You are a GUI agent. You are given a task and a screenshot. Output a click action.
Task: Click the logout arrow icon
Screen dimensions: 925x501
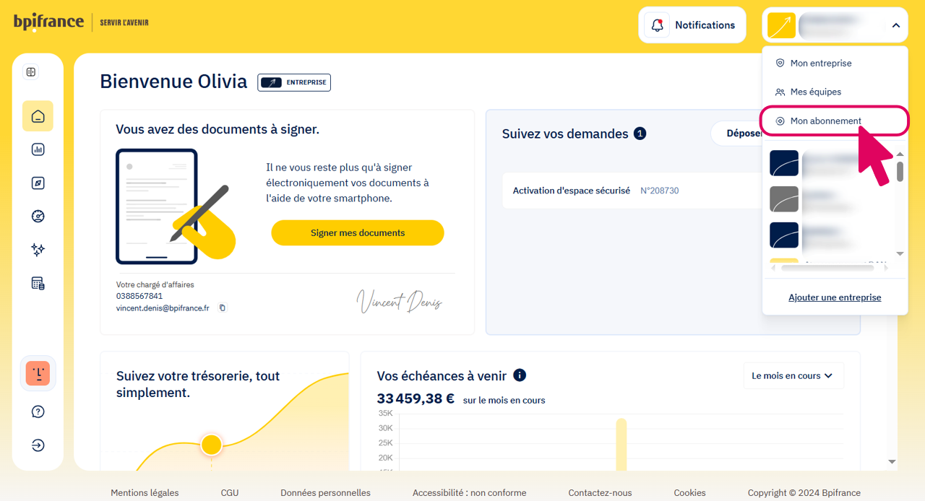(x=38, y=445)
